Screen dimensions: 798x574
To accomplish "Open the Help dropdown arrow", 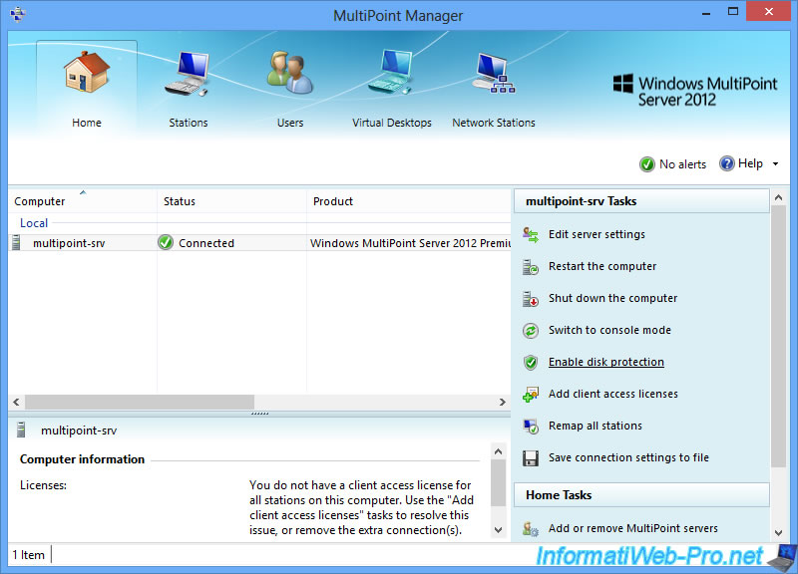I will [x=776, y=163].
